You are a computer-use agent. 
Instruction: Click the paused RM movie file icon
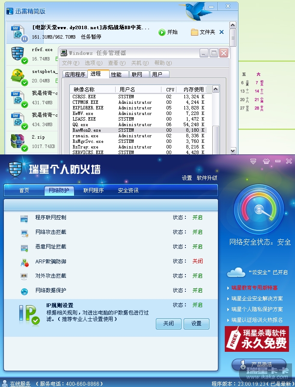click(18, 33)
